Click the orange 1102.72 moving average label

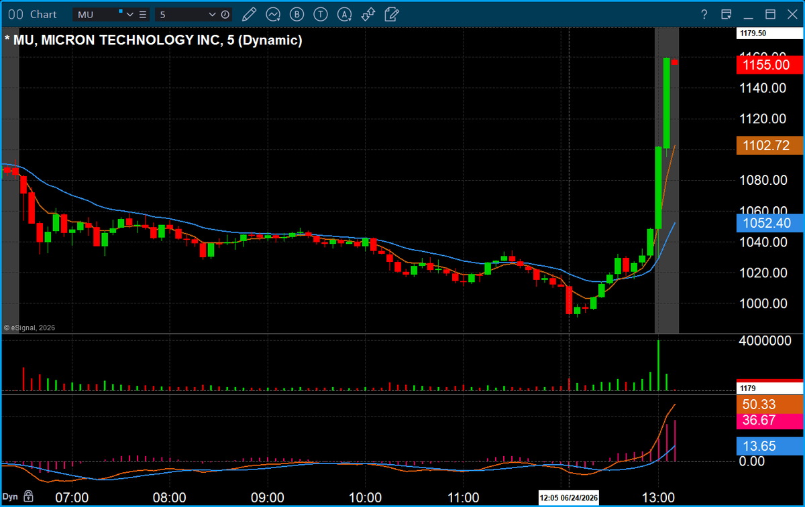pyautogui.click(x=769, y=145)
